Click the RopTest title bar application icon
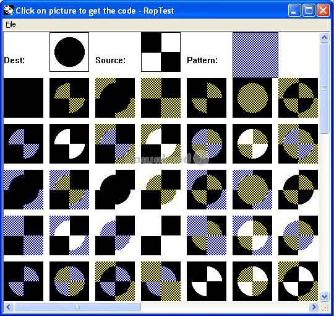Viewport: 334px width, 316px height. pos(9,11)
